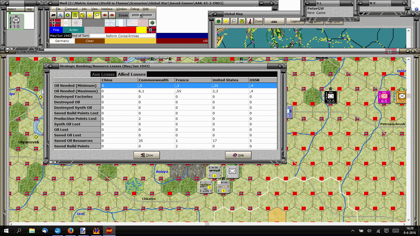Viewport: 420px width, 236px height.
Task: Click the Select button in the unit panel
Action: tap(15, 9)
